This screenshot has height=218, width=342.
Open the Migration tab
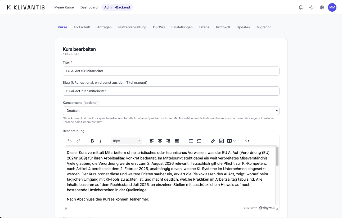point(264,27)
